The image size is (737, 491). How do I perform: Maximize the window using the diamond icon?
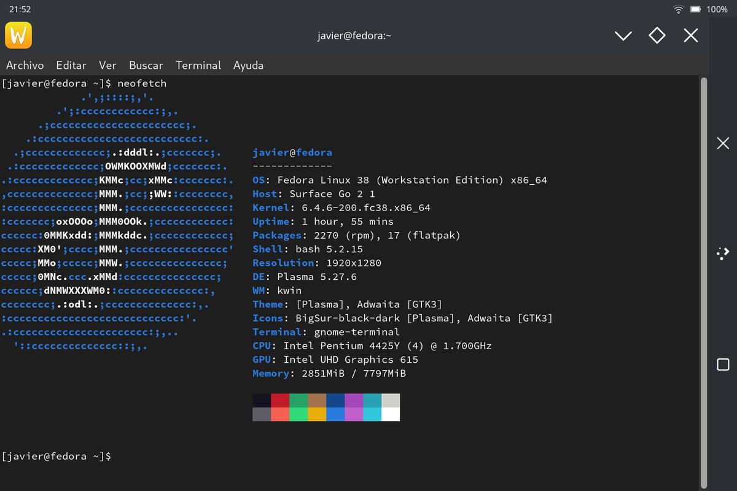tap(657, 36)
